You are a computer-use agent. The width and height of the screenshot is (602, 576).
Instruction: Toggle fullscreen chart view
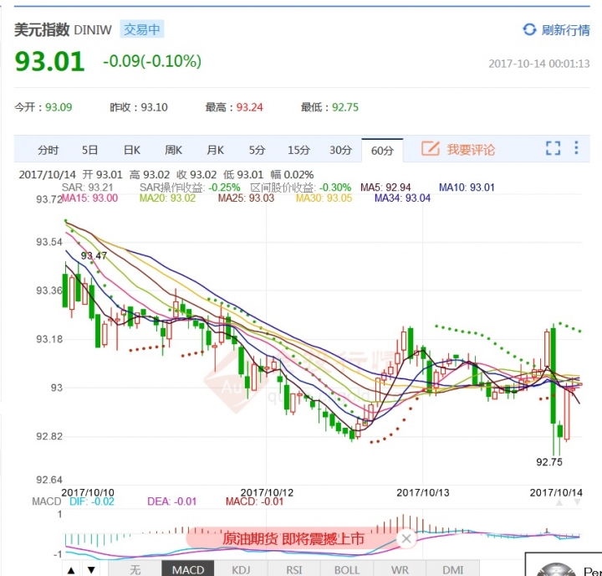point(553,148)
